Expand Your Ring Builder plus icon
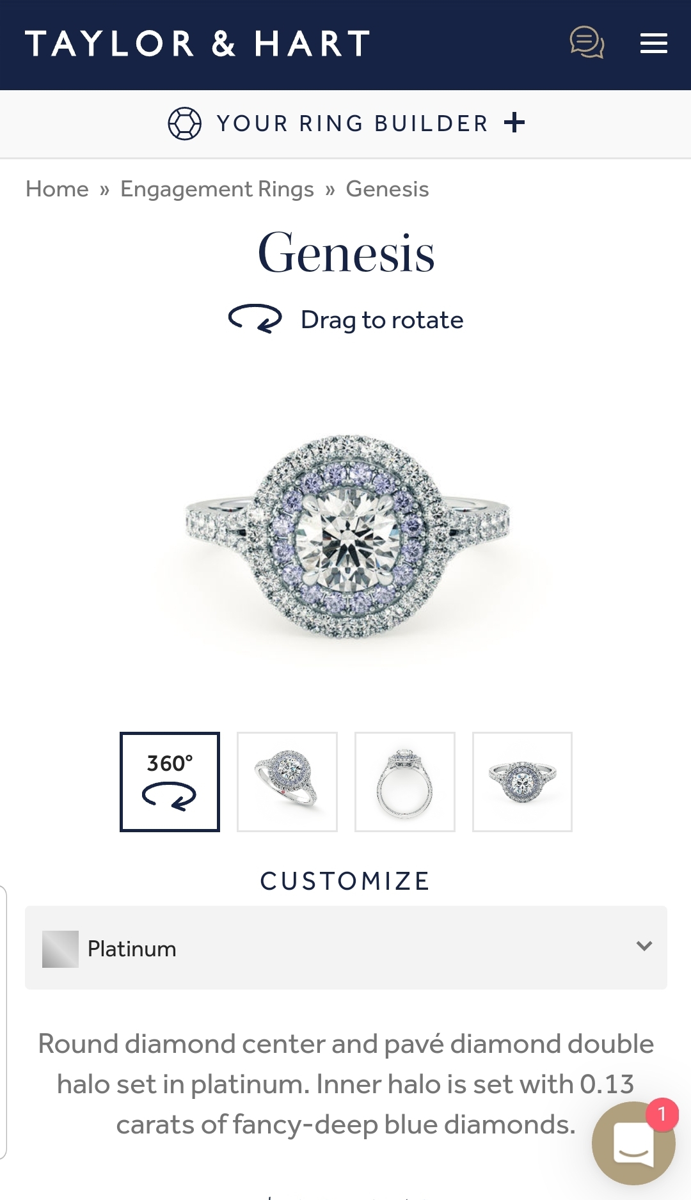Viewport: 691px width, 1200px height. 514,122
